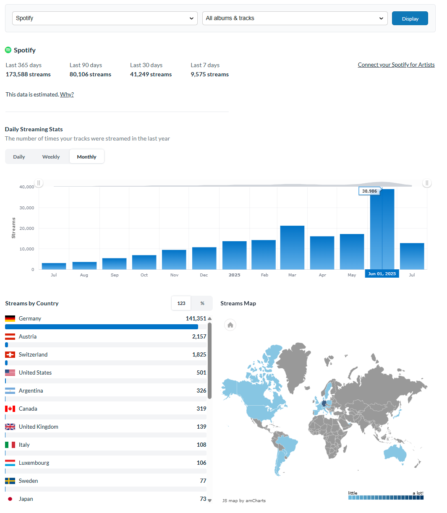The width and height of the screenshot is (447, 513).
Task: Click the Last 365 days label
Action: point(24,65)
